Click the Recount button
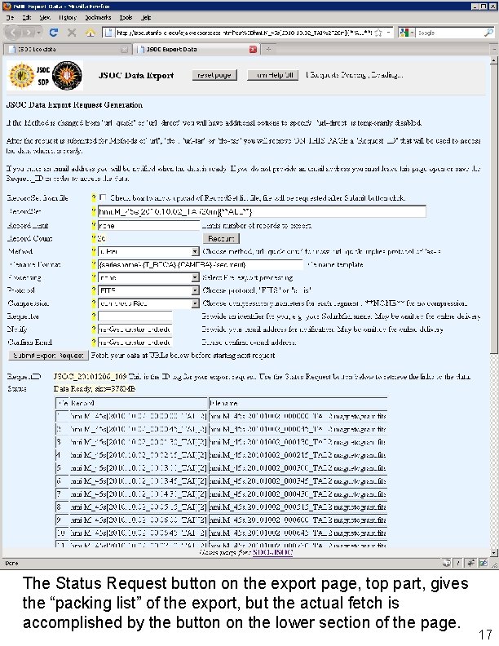Image resolution: width=499 pixels, height=646 pixels. click(221, 238)
